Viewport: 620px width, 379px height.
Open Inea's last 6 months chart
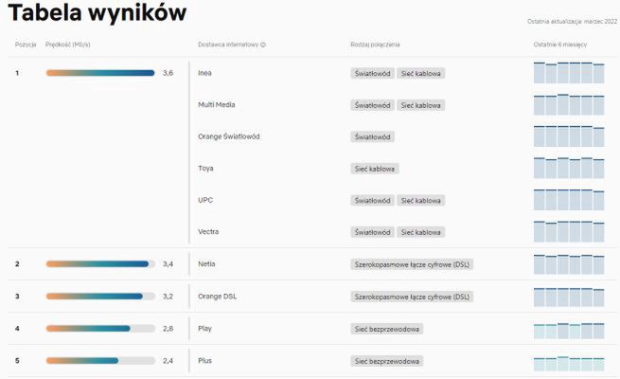click(568, 74)
